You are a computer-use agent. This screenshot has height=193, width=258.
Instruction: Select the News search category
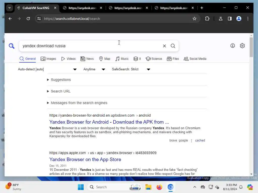coord(87,59)
